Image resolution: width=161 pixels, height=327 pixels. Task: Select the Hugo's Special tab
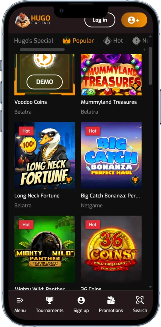pos(34,41)
